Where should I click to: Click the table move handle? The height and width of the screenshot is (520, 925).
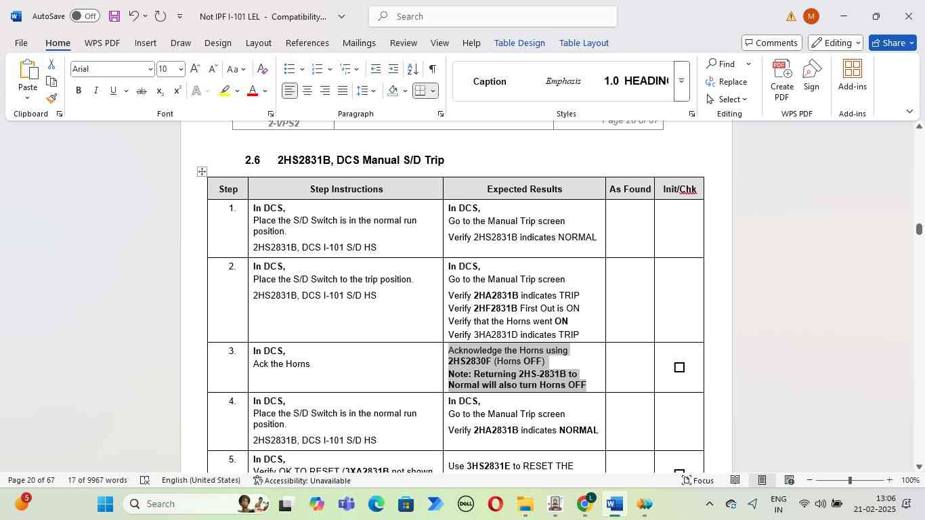click(202, 171)
